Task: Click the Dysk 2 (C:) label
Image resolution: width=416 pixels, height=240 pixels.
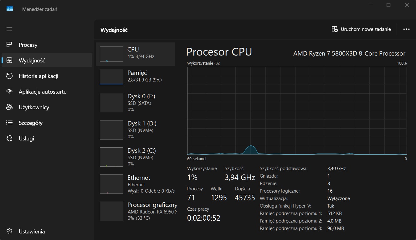Action: 141,150
